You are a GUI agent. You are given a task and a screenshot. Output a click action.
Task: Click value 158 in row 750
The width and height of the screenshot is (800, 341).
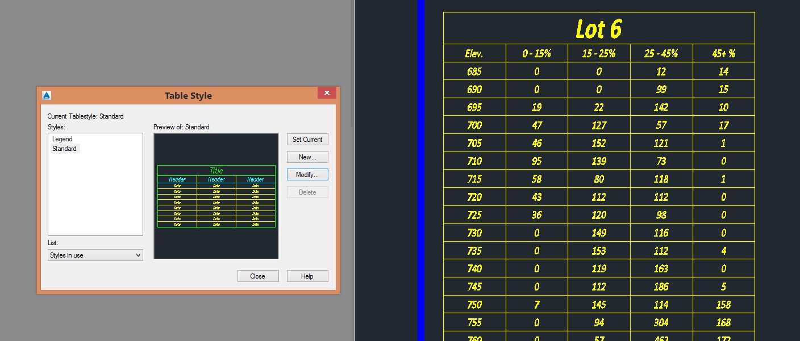[723, 305]
